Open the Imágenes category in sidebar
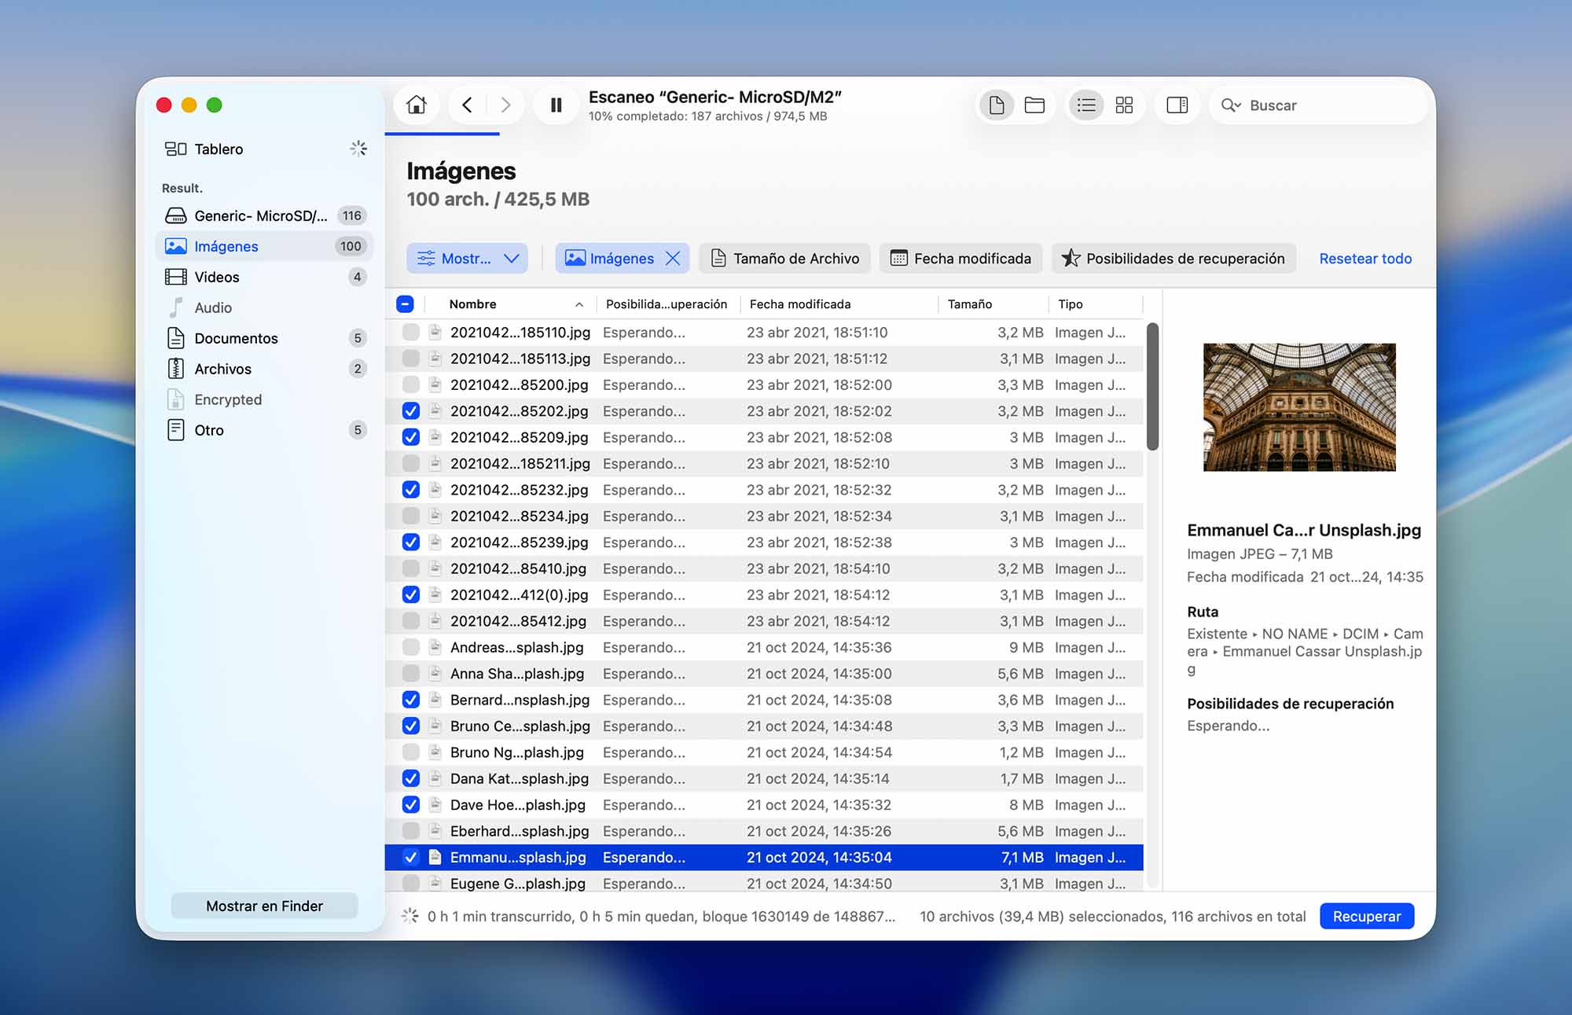 coord(266,246)
